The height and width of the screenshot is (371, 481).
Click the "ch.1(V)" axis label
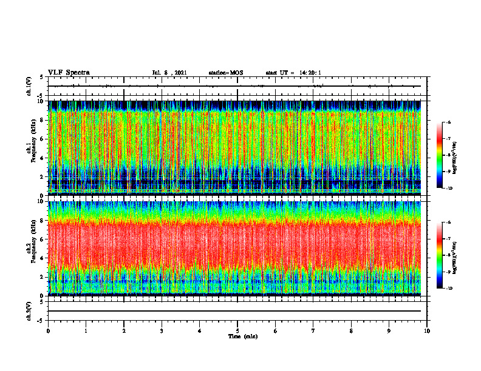[29, 86]
